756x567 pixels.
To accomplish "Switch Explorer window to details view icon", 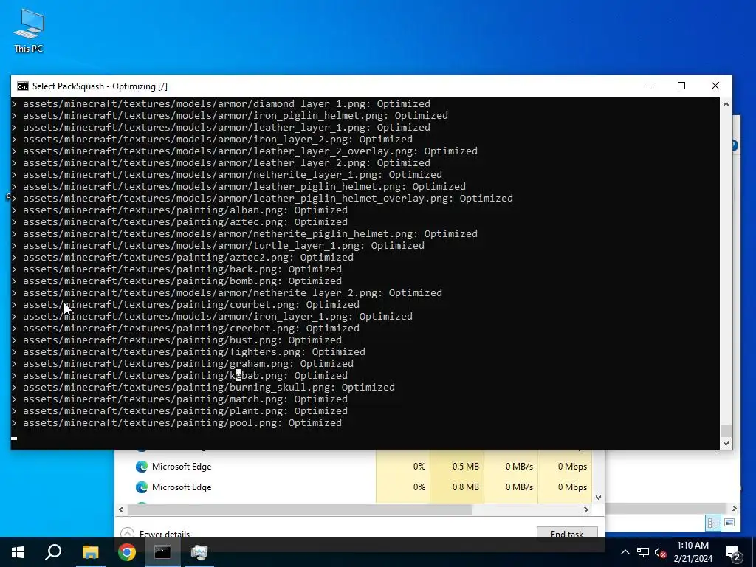I will [x=713, y=523].
